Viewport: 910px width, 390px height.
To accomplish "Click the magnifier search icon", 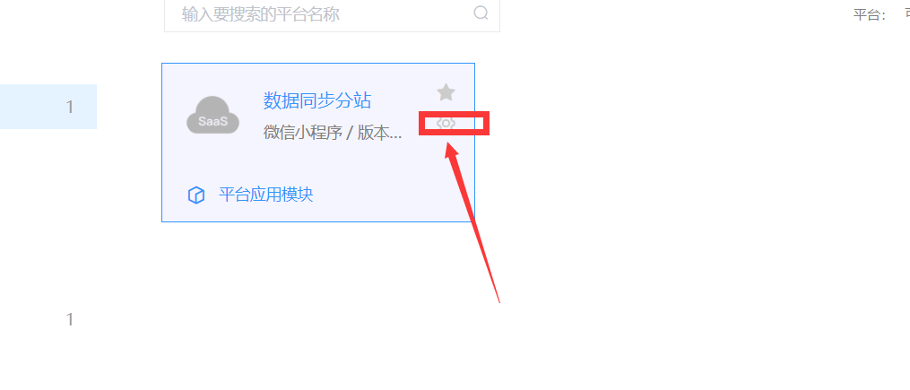I will pos(481,13).
